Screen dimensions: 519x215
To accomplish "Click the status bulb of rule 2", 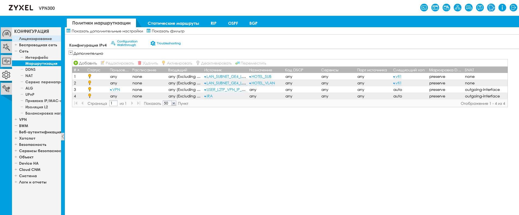I will (x=90, y=83).
